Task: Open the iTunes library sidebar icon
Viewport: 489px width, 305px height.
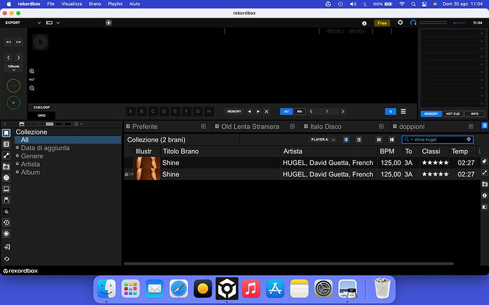Action: pos(6,178)
